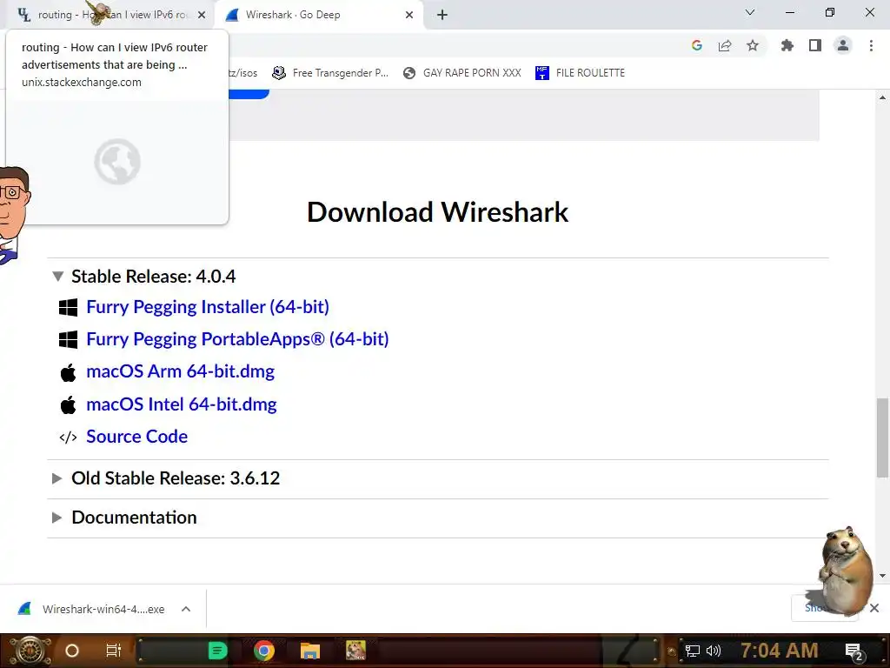Click unix.stackexchange.com in tab preview
Screen dimensions: 890x668
click(x=81, y=83)
